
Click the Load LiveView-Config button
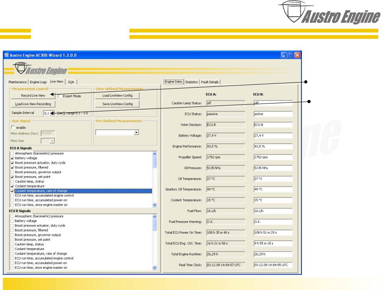coord(117,96)
